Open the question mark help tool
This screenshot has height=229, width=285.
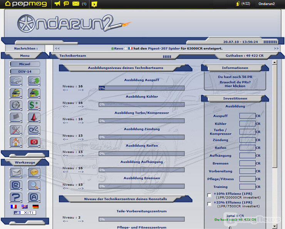click(x=16, y=197)
